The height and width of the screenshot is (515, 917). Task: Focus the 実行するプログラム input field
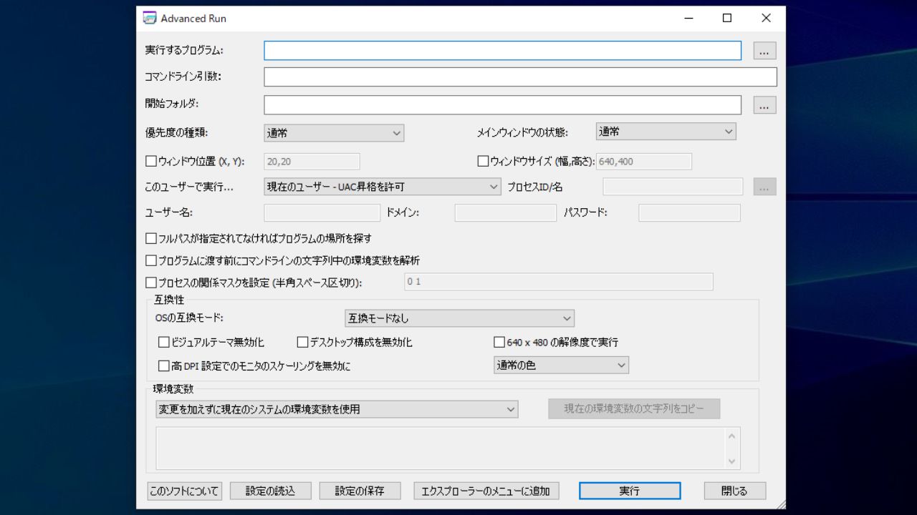(502, 51)
